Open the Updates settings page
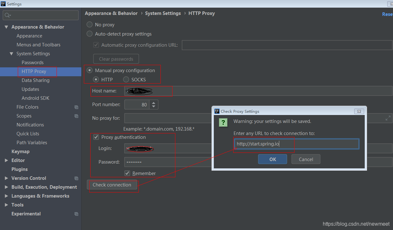 (30, 89)
